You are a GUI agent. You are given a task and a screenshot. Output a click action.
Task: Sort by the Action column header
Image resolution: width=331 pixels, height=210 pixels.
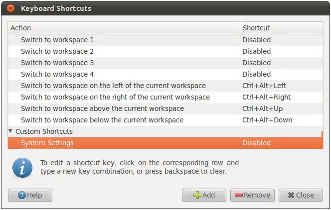click(x=124, y=28)
